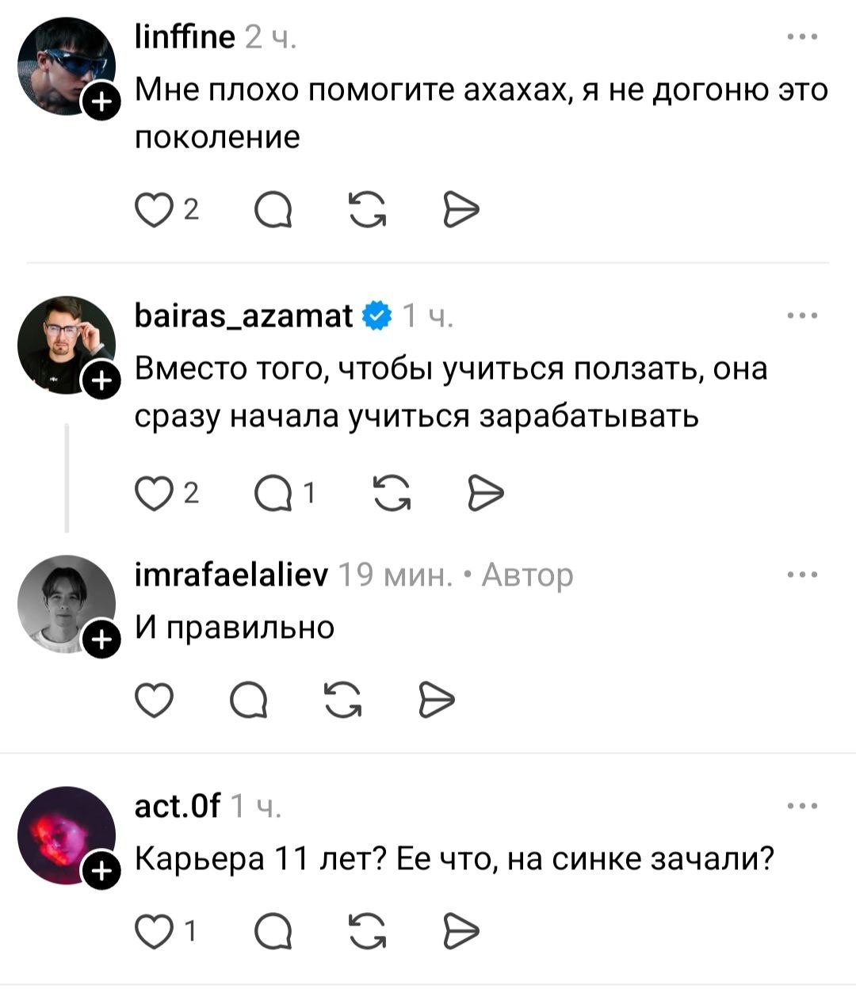Repost imrafaelaliev's reply
The height and width of the screenshot is (989, 856).
[343, 699]
